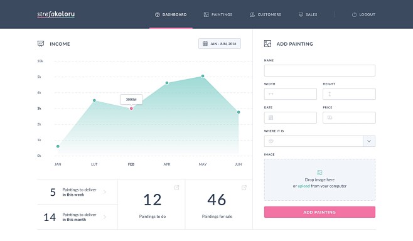Click the upload link in drop zone
The image size is (413, 241).
[304, 186]
